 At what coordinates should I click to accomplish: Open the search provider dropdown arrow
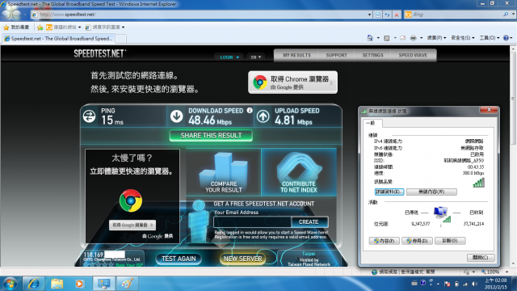pyautogui.click(x=513, y=15)
